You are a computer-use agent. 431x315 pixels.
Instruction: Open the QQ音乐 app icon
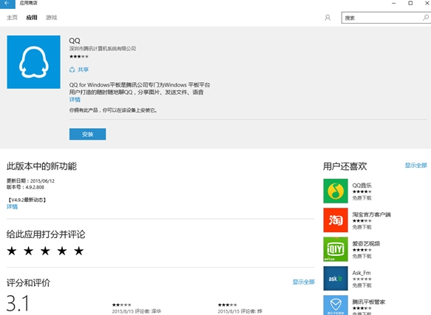(336, 191)
